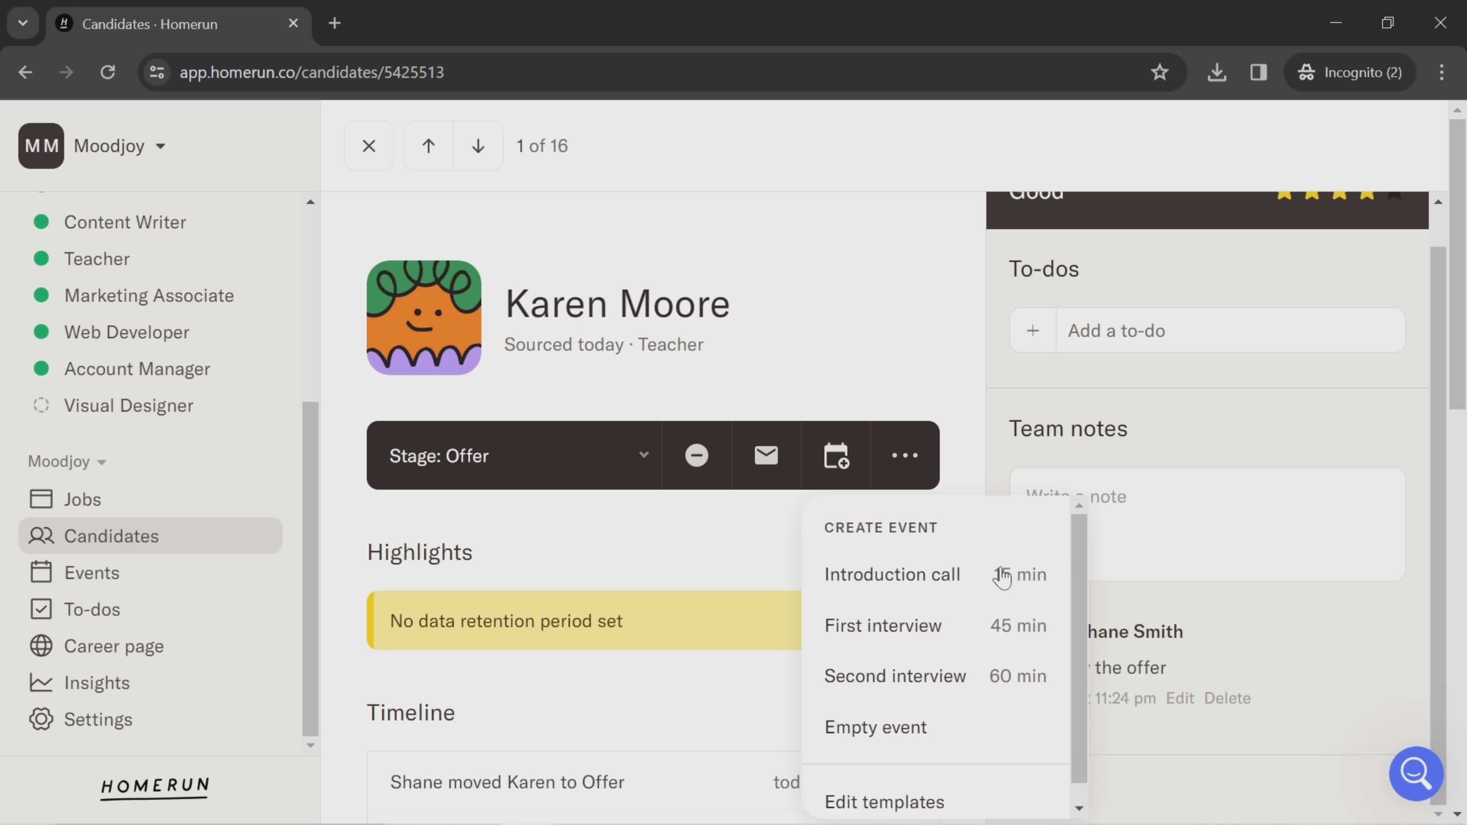
Task: Click Karen Moore's avatar image
Action: [x=424, y=318]
